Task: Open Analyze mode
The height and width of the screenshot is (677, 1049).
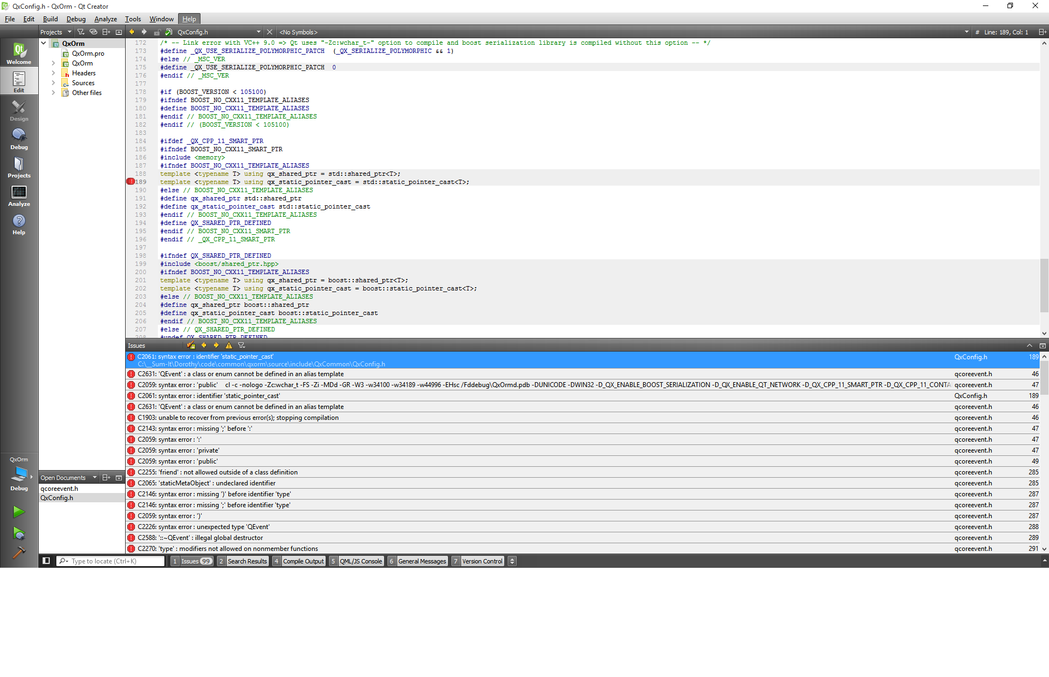Action: tap(19, 195)
